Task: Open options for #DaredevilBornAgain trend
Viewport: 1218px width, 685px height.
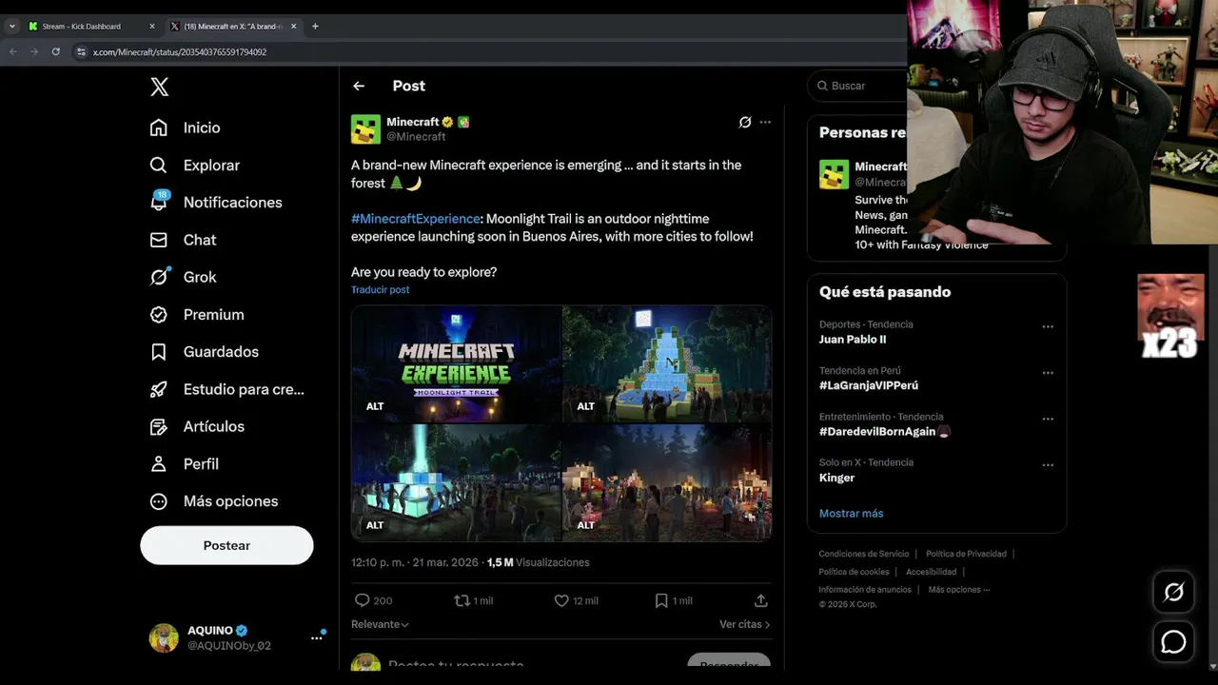Action: click(1048, 419)
